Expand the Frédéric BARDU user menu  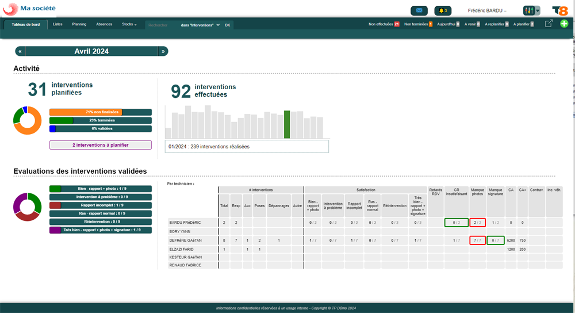pyautogui.click(x=487, y=10)
